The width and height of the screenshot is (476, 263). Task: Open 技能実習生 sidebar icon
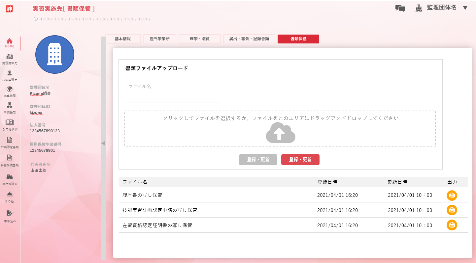(x=10, y=75)
